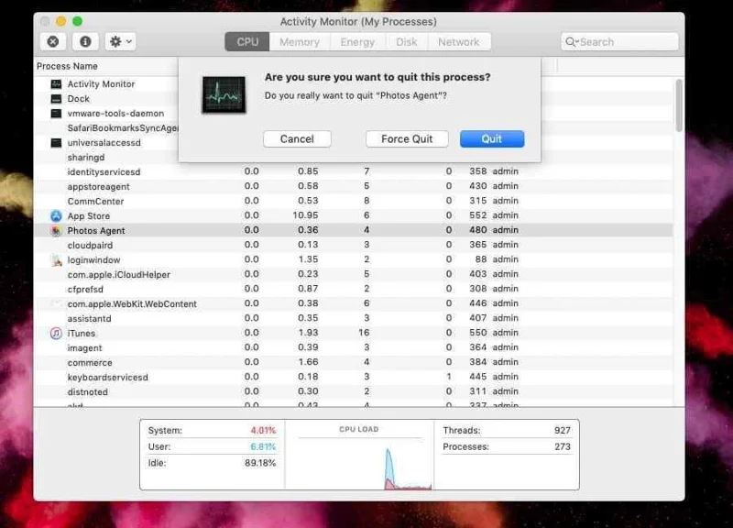Click Force Quit in the dialog

407,138
